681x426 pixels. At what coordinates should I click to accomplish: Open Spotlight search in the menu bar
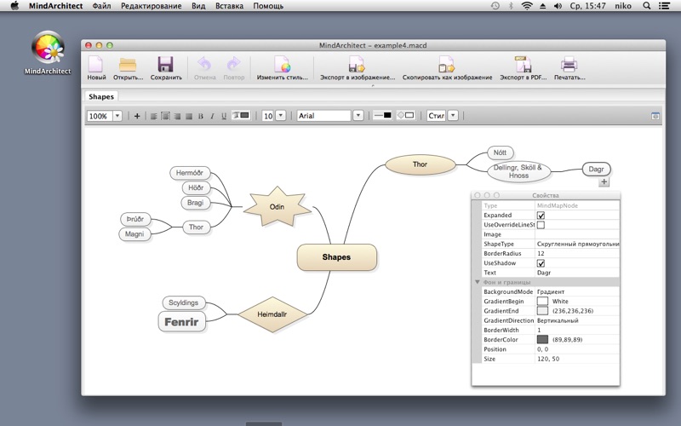pos(647,6)
